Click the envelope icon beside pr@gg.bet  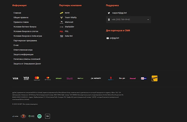[108, 38]
